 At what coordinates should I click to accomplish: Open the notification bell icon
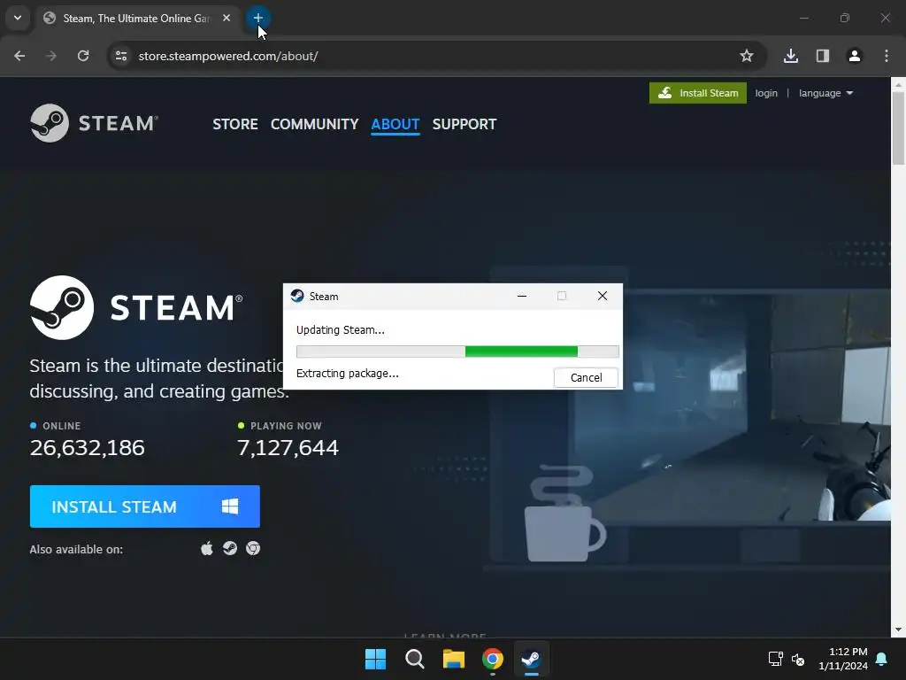coord(882,659)
